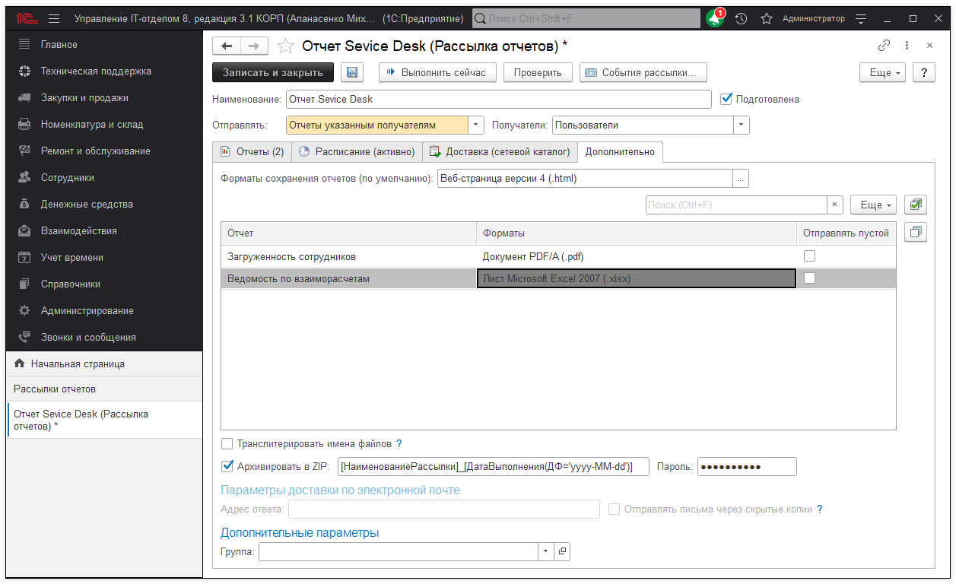Click the Выполнить сейчас button
956x584 pixels.
pyautogui.click(x=438, y=72)
